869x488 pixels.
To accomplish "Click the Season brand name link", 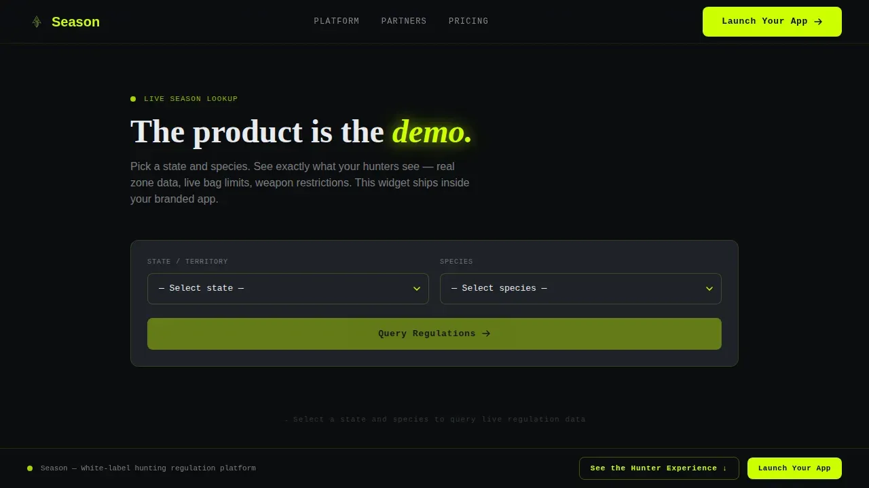I will 75,22.
